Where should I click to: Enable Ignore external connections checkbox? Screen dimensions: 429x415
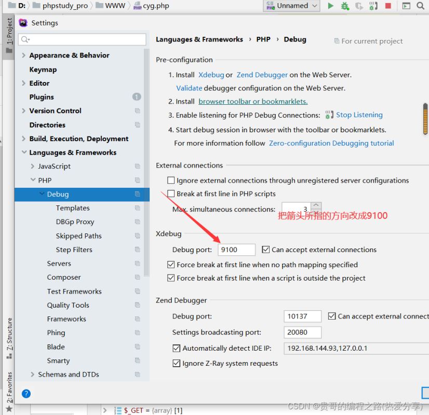[171, 181]
